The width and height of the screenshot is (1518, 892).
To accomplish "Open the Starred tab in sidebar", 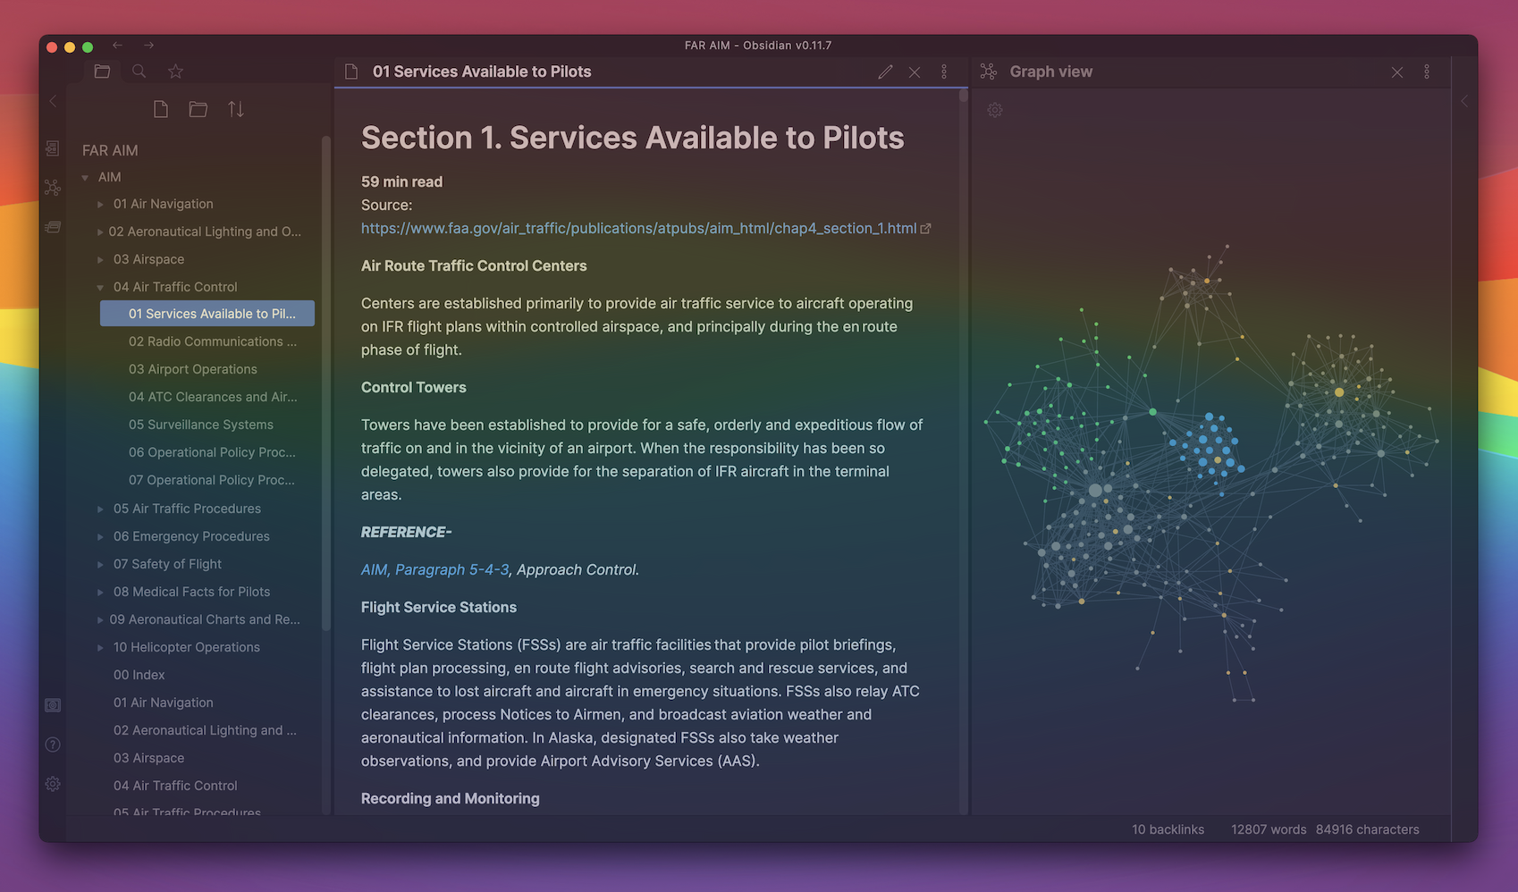I will click(x=175, y=72).
